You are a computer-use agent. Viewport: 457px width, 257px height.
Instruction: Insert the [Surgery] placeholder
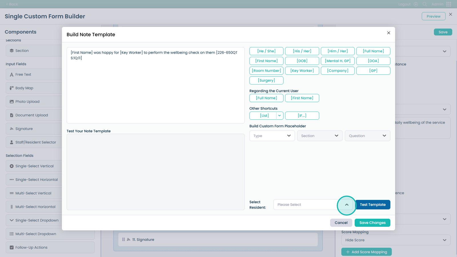(x=266, y=80)
